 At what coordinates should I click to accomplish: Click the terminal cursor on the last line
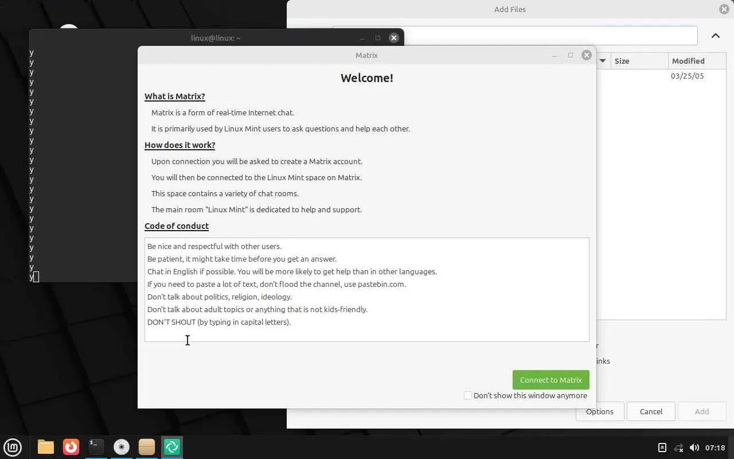36,277
